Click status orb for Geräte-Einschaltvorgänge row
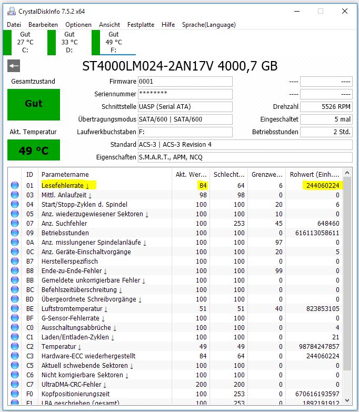Image resolution: width=359 pixels, height=412 pixels. click(x=15, y=252)
